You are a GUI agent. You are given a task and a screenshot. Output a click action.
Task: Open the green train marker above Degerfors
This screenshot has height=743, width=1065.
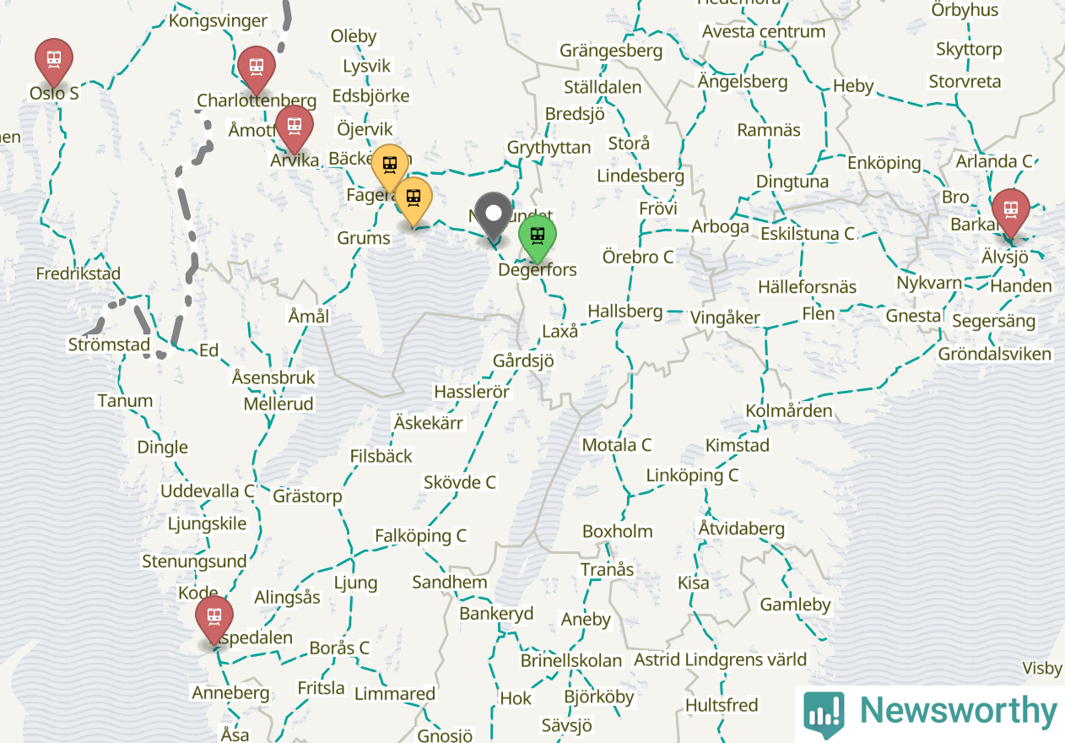click(x=538, y=237)
